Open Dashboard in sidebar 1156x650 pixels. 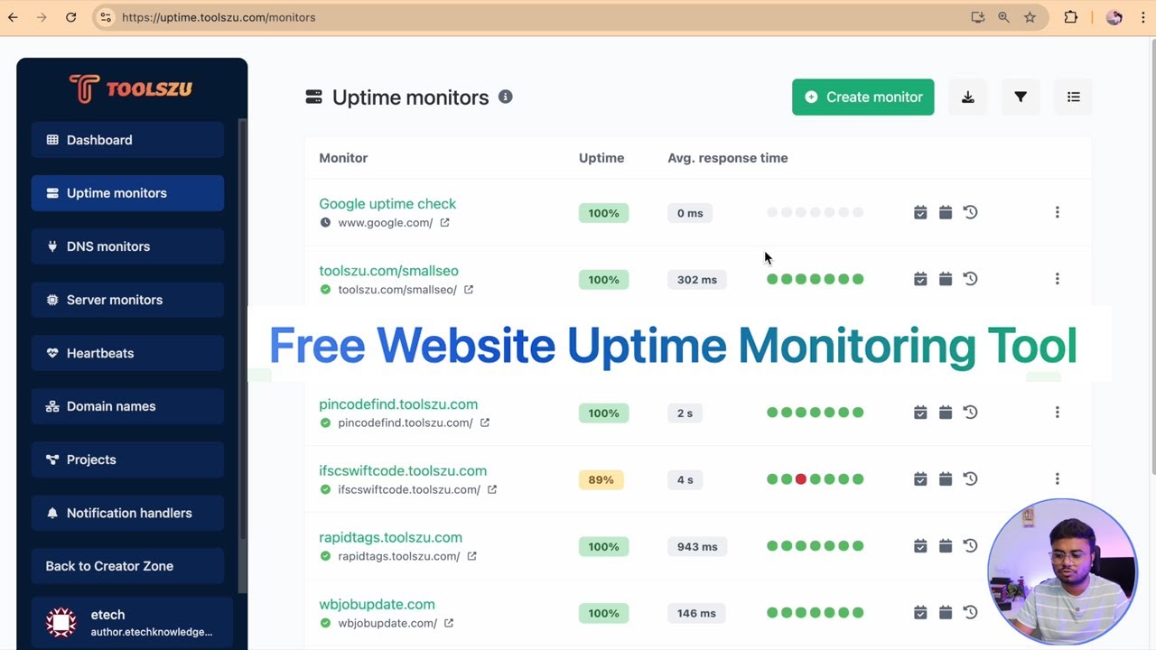[127, 140]
